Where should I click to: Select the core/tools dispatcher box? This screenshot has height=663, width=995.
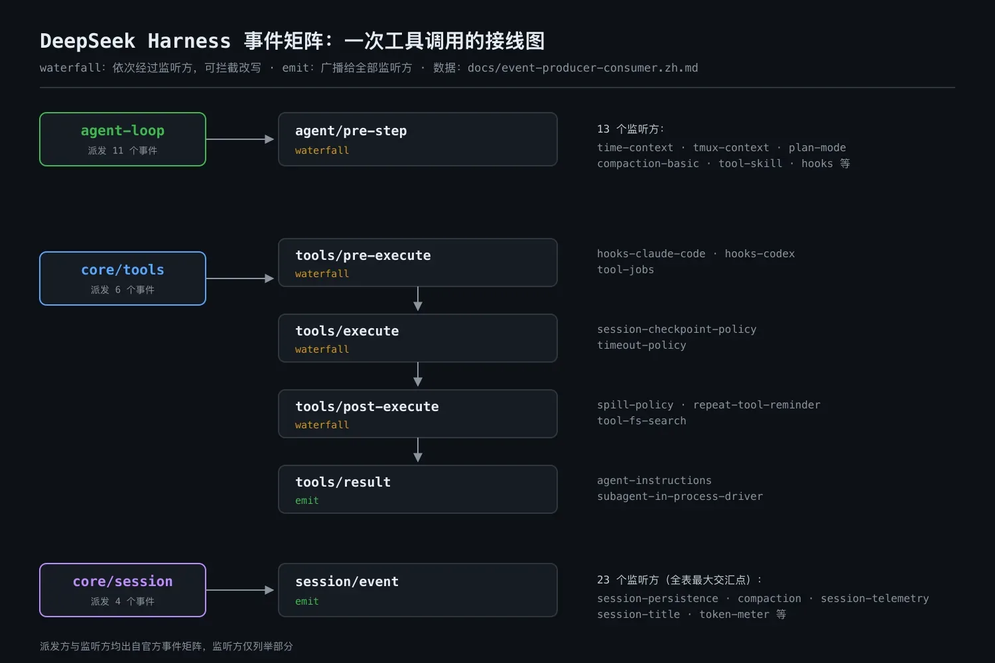coord(123,278)
